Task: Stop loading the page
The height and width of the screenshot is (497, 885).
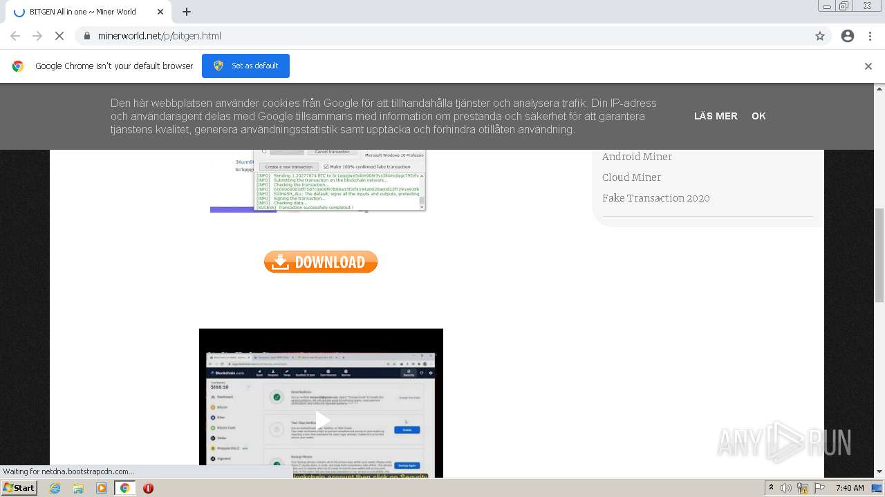Action: (x=59, y=36)
